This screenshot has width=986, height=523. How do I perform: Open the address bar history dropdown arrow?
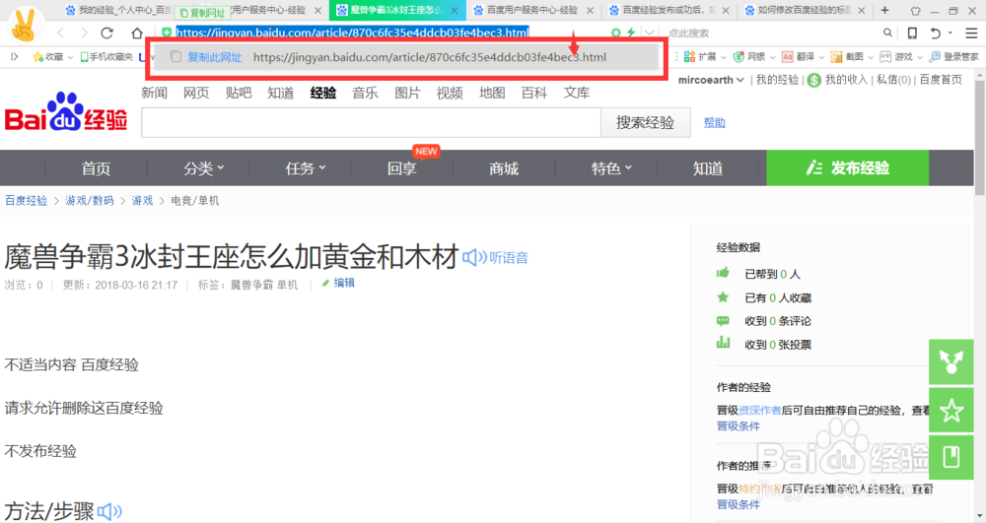tap(649, 33)
